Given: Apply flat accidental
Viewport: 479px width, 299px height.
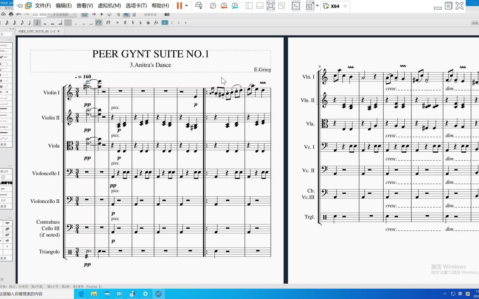Looking at the screenshot, I should pos(141,23).
